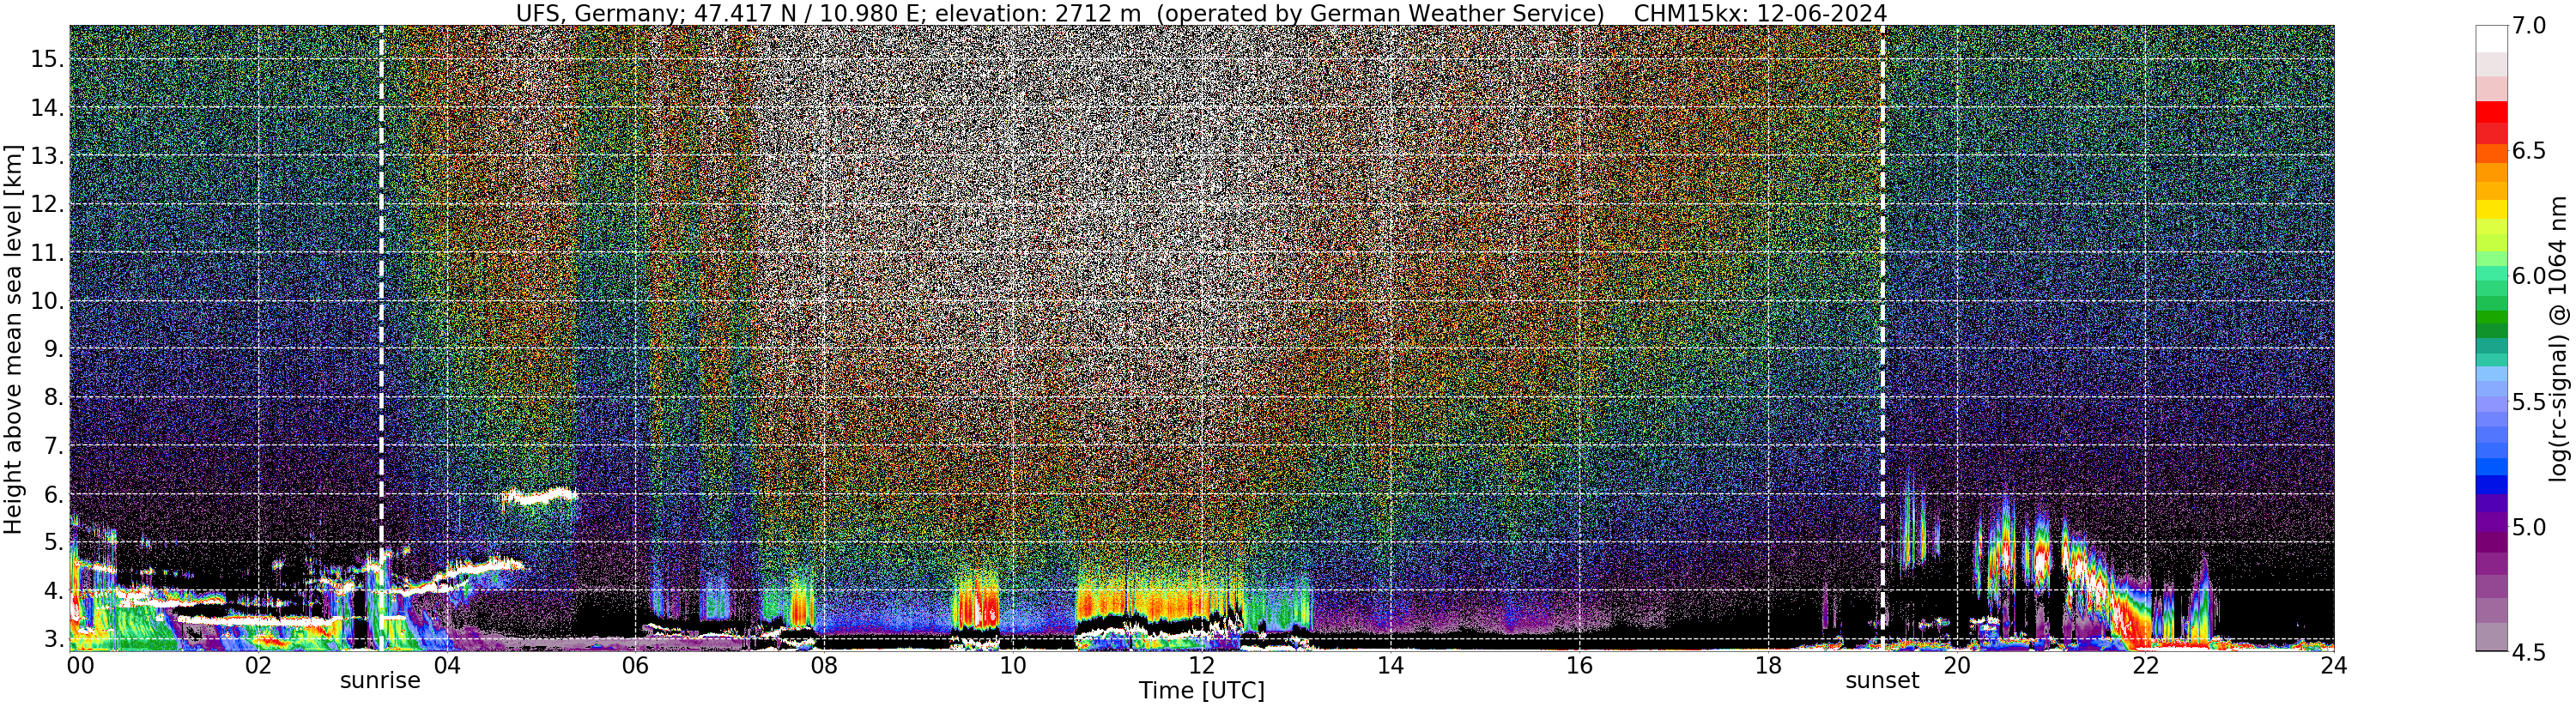This screenshot has height=707, width=2576.
Task: Click the '8.' height tick label
Action: [54, 397]
